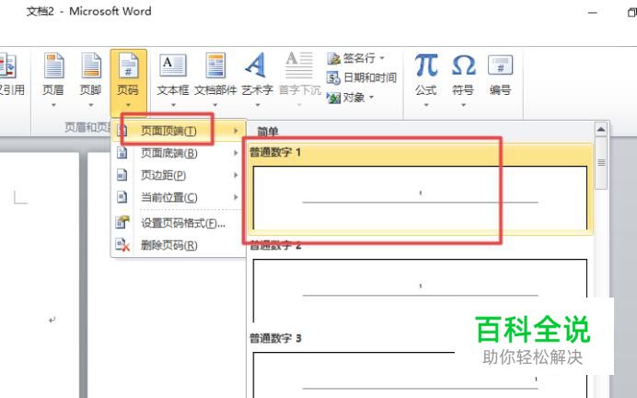
Task: Insert a 公式 equation
Action: coord(426,79)
